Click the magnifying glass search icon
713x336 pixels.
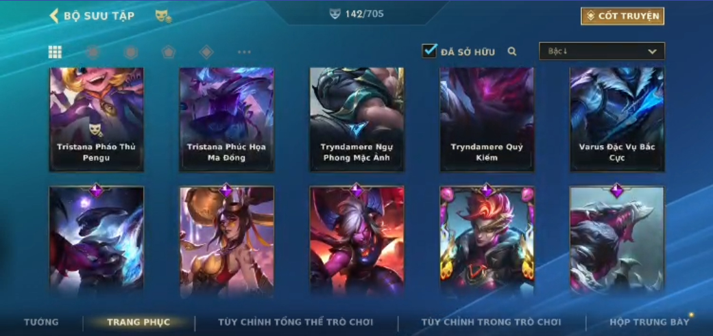point(512,51)
